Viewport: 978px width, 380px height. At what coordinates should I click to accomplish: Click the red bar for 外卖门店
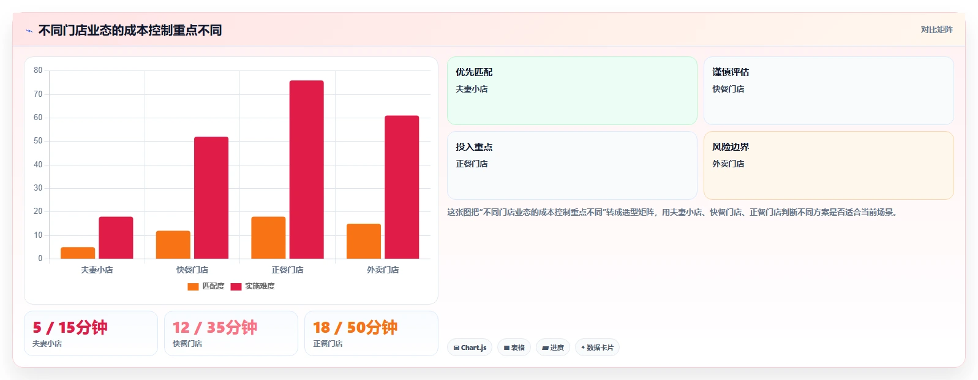click(x=402, y=187)
